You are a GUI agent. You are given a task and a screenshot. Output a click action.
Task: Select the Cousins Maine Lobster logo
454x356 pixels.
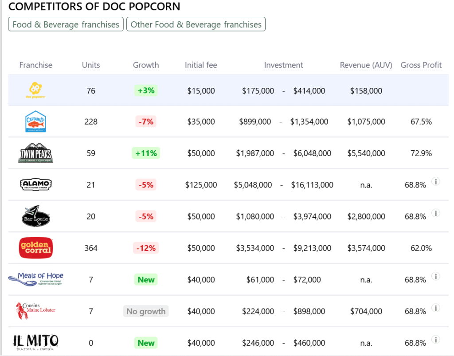pyautogui.click(x=35, y=311)
